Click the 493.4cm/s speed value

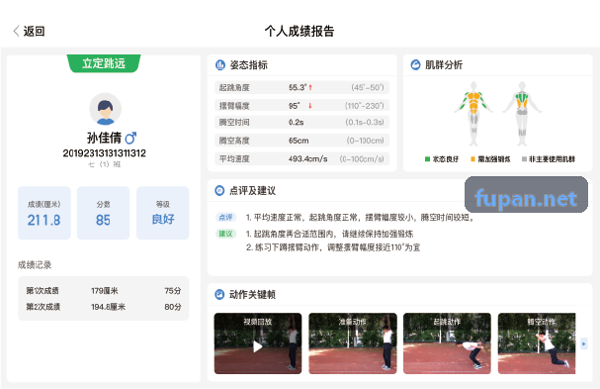[308, 158]
